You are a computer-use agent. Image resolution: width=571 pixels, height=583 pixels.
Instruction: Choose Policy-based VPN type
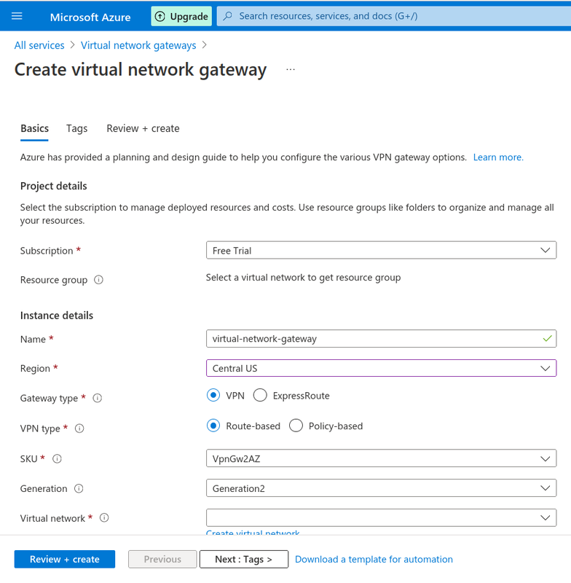[x=296, y=426]
